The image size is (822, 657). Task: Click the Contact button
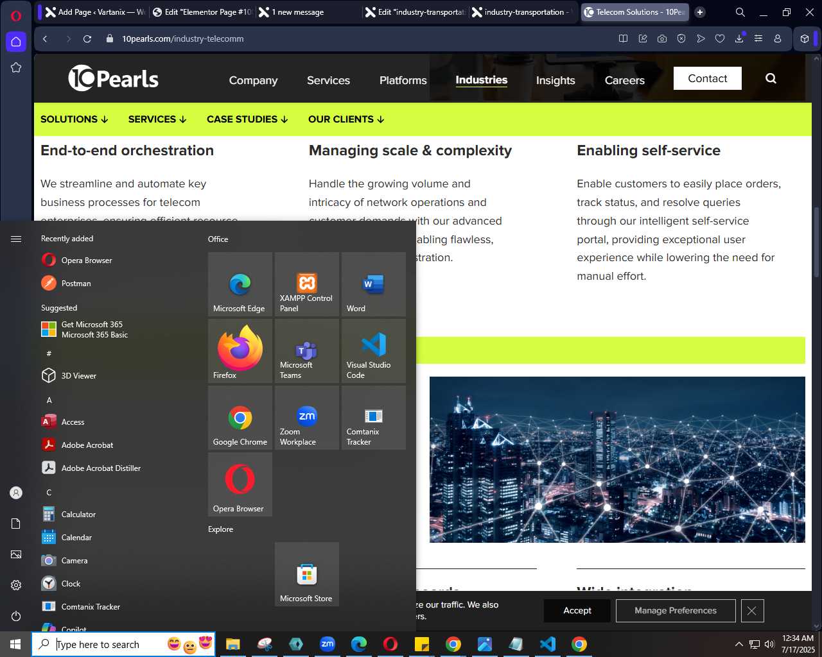click(x=707, y=78)
